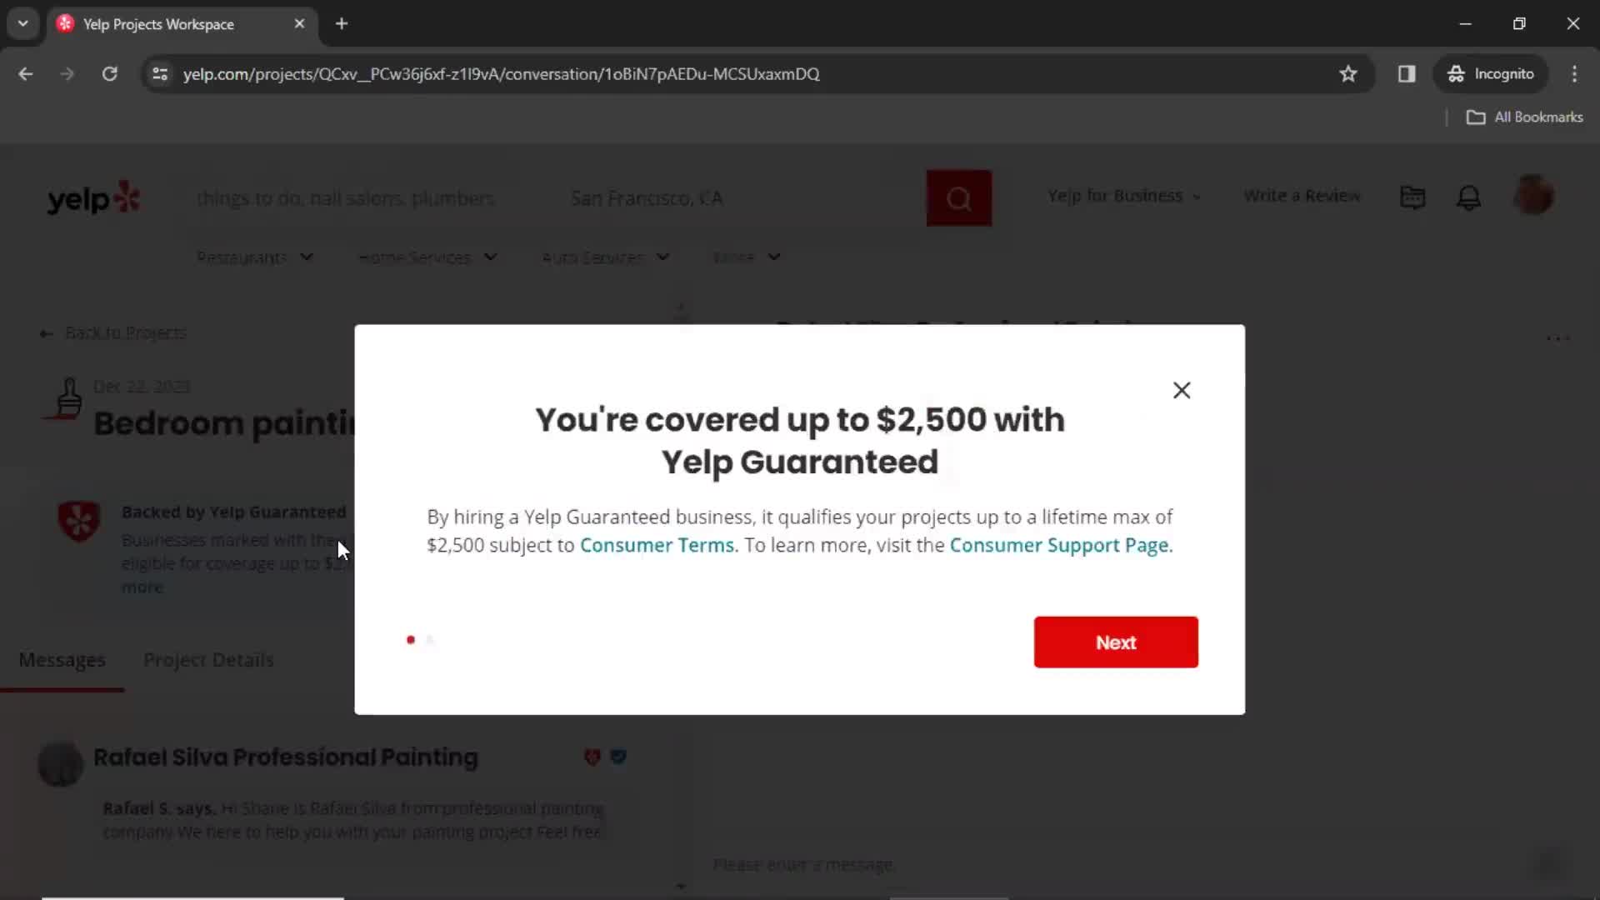Click the notifications bell icon

[1469, 196]
